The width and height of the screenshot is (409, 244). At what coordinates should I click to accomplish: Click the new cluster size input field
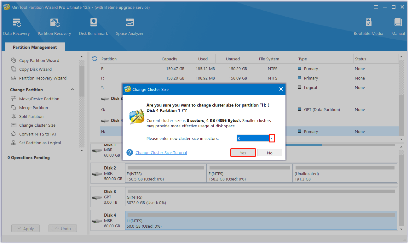click(x=253, y=138)
